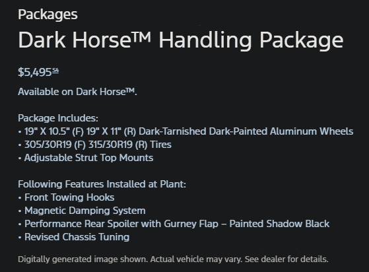Click the digitally generated image disclaimer text
This screenshot has height=272, width=369.
[x=173, y=259]
